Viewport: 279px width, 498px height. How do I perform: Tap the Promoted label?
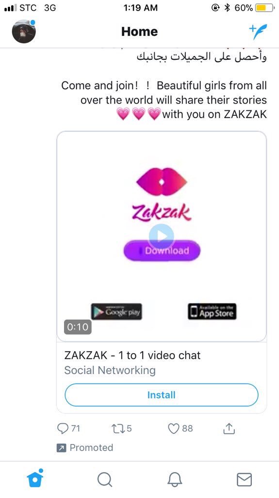(91, 448)
